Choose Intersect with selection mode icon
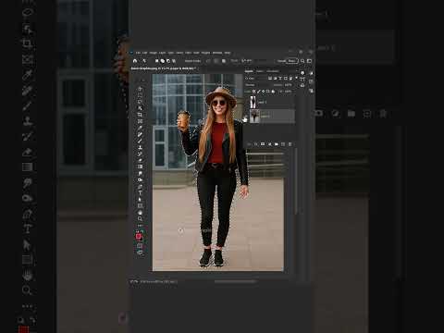The width and height of the screenshot is (444, 333). click(x=174, y=61)
